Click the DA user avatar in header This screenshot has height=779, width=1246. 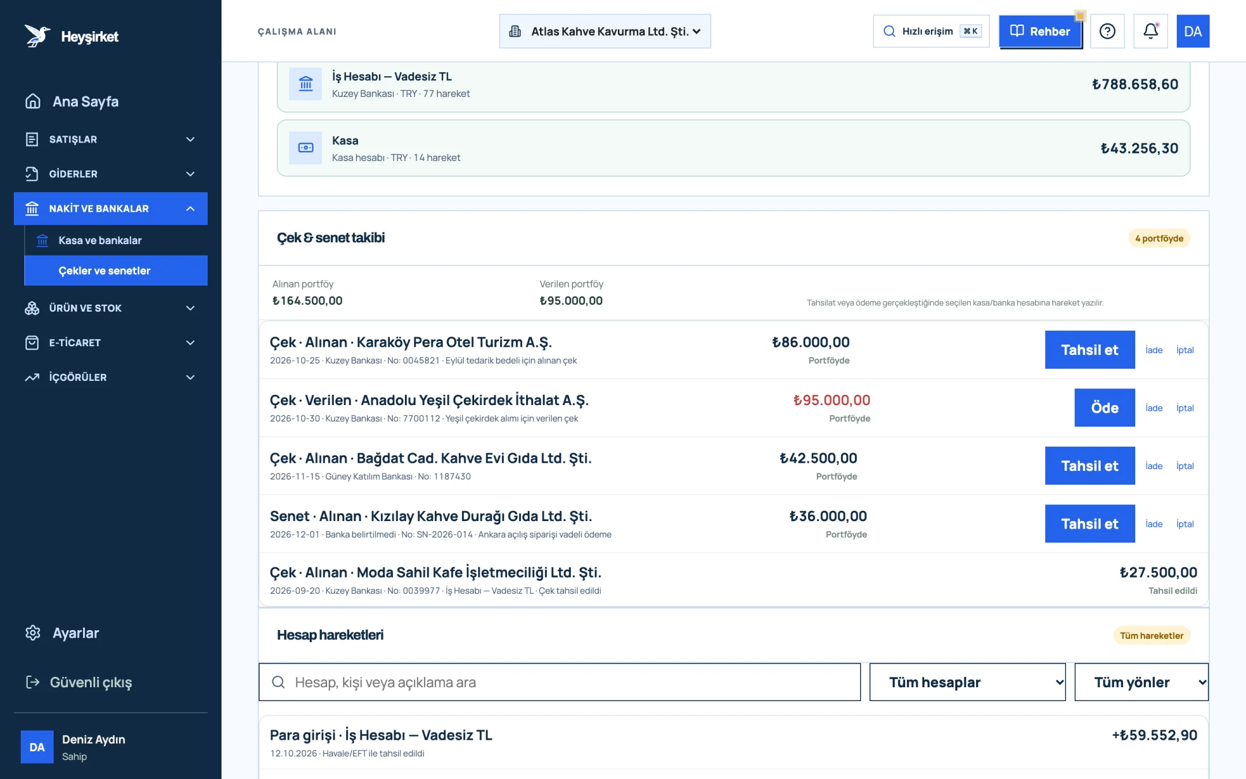click(x=1192, y=31)
